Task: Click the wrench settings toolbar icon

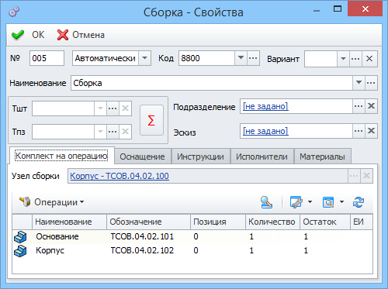Action: point(296,202)
